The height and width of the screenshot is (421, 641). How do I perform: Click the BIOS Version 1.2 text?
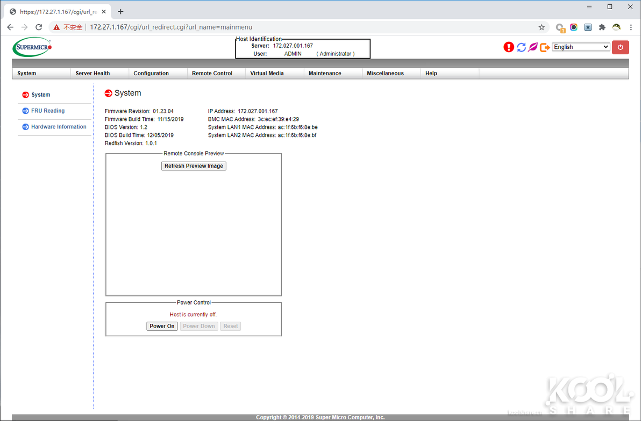pyautogui.click(x=126, y=127)
